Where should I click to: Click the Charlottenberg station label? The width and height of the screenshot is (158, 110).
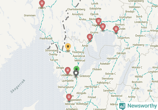click(76, 9)
